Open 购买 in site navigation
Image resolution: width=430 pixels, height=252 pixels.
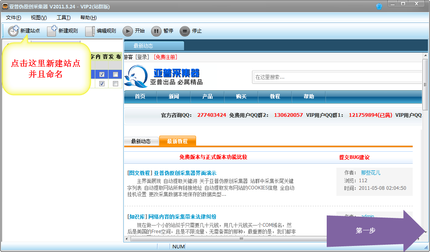(x=242, y=96)
